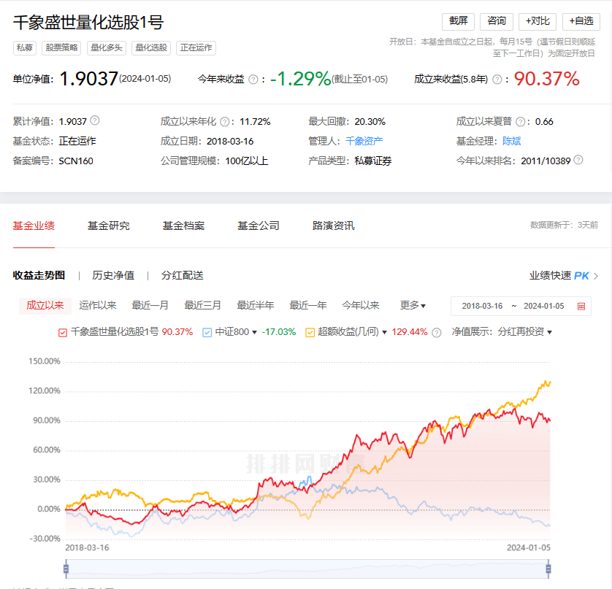
Task: Open the 超额收益(几何) dropdown
Action: [384, 333]
